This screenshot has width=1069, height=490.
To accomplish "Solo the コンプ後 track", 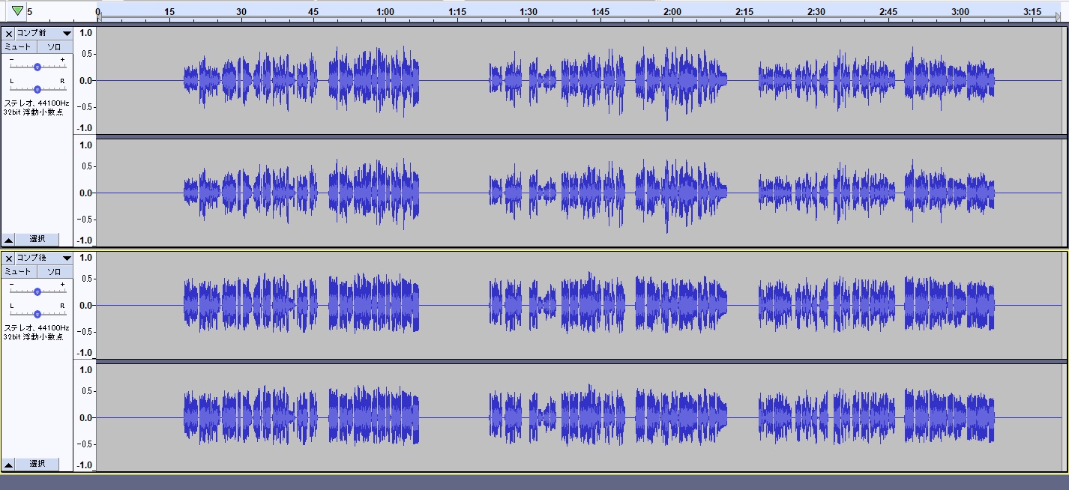I will pos(54,272).
